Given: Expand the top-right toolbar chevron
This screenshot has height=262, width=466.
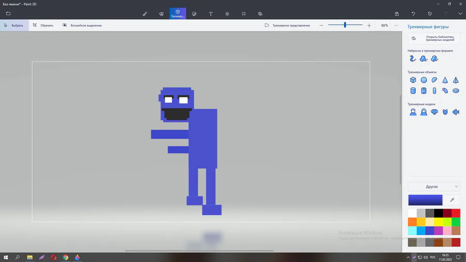Looking at the screenshot, I should click(x=460, y=13).
